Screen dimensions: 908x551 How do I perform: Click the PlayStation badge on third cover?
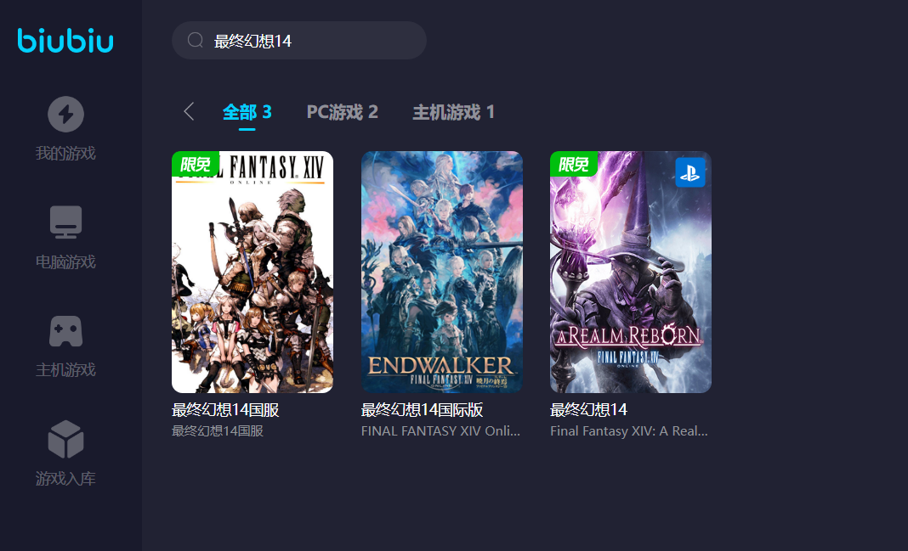pos(690,172)
